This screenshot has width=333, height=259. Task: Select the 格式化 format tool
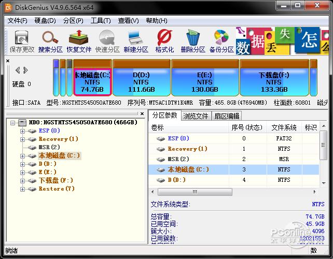click(x=164, y=41)
